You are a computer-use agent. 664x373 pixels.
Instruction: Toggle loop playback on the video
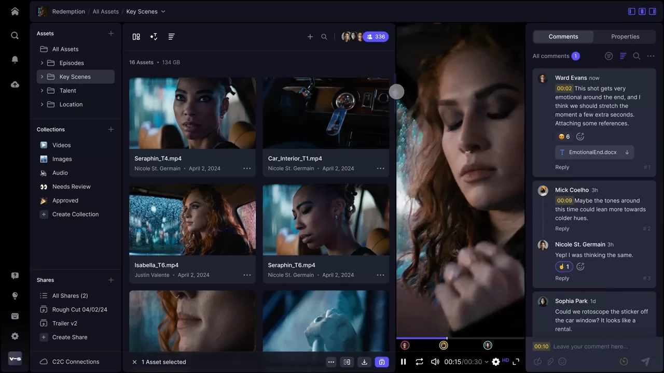(419, 362)
